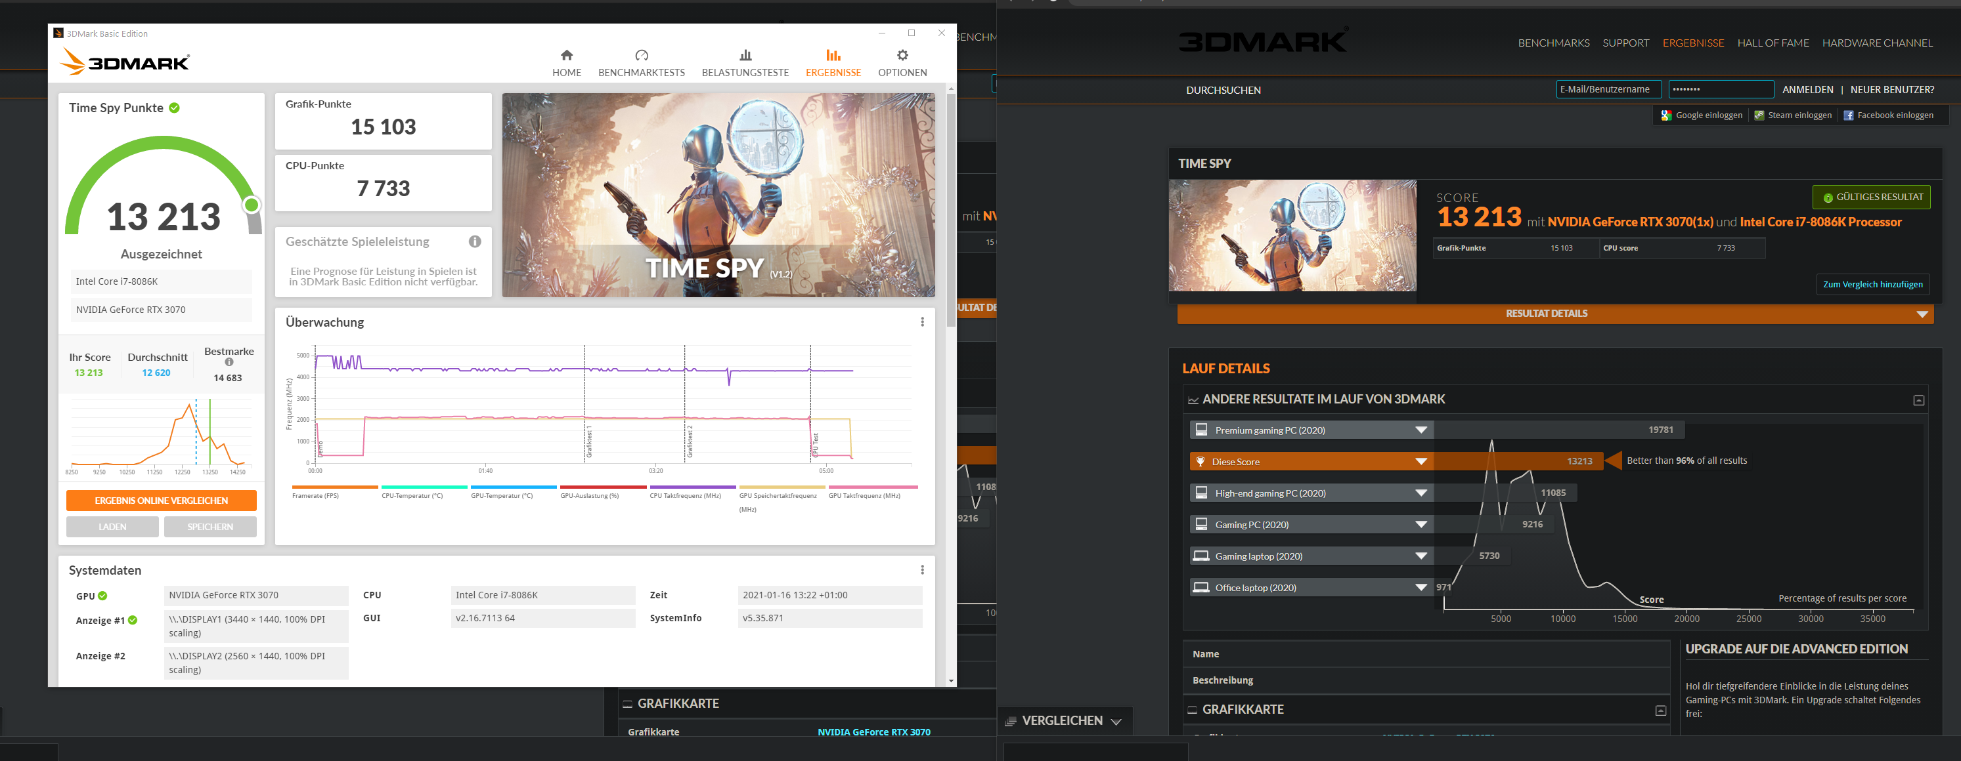The image size is (1961, 761).
Task: Open Systemdaten three-dot menu
Action: coord(922,570)
